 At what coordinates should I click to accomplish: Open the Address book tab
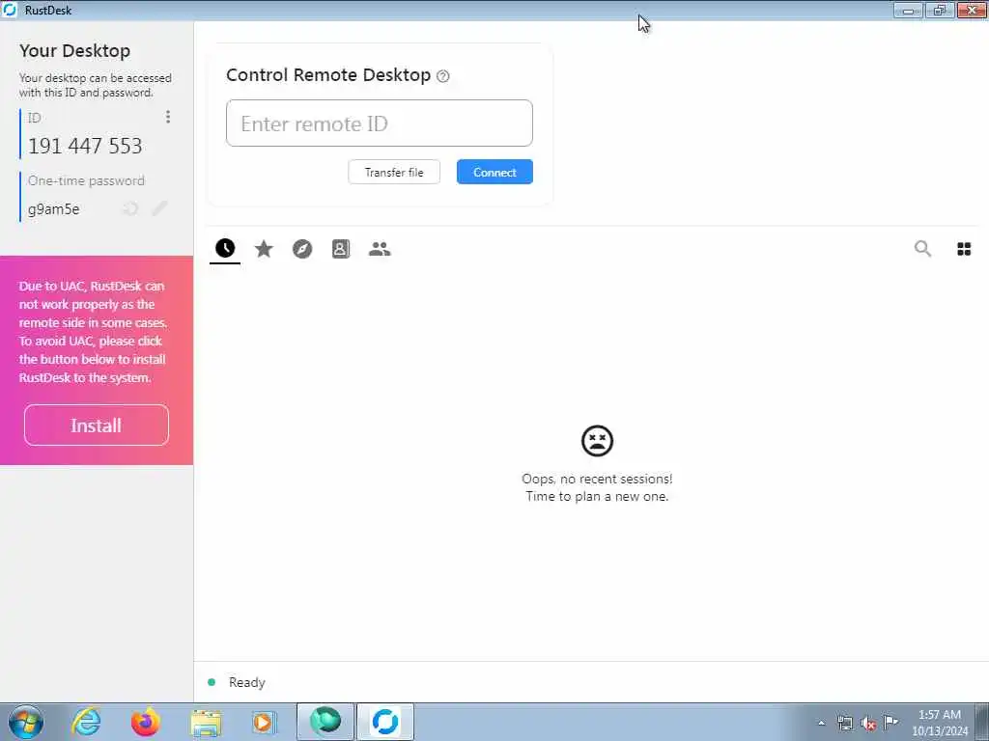341,249
